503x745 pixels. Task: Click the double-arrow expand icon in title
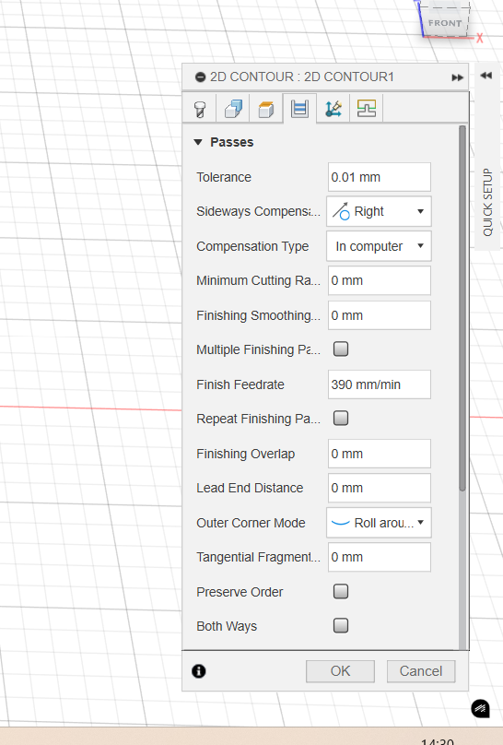click(458, 77)
